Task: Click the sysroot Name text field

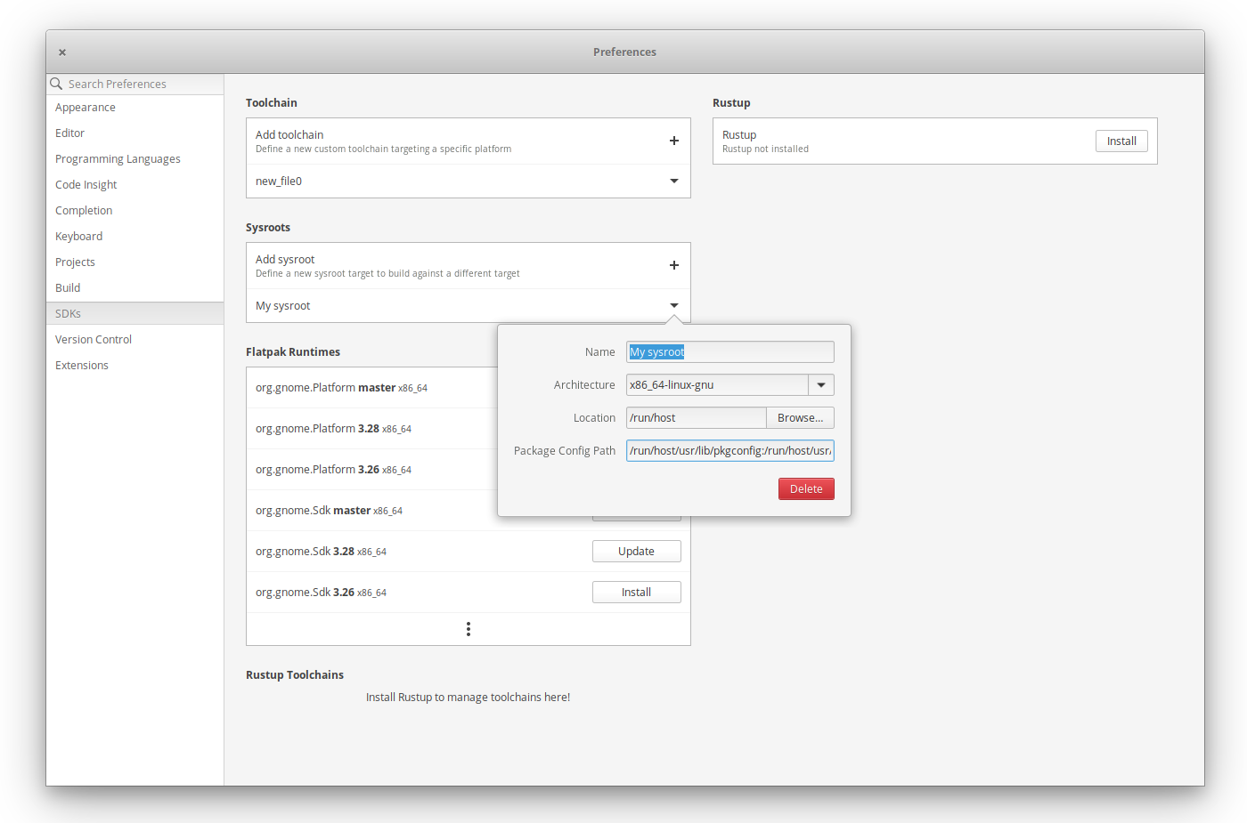Action: pos(730,352)
